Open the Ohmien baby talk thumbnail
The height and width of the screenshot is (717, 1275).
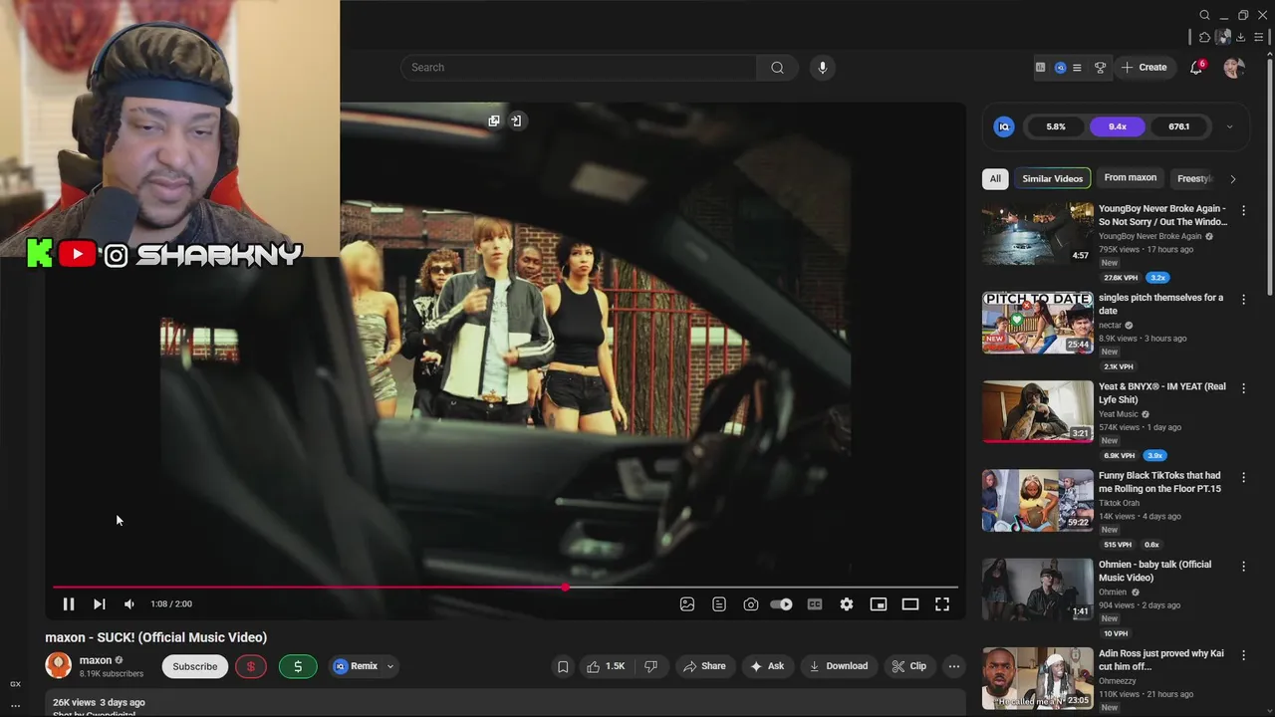(1038, 590)
